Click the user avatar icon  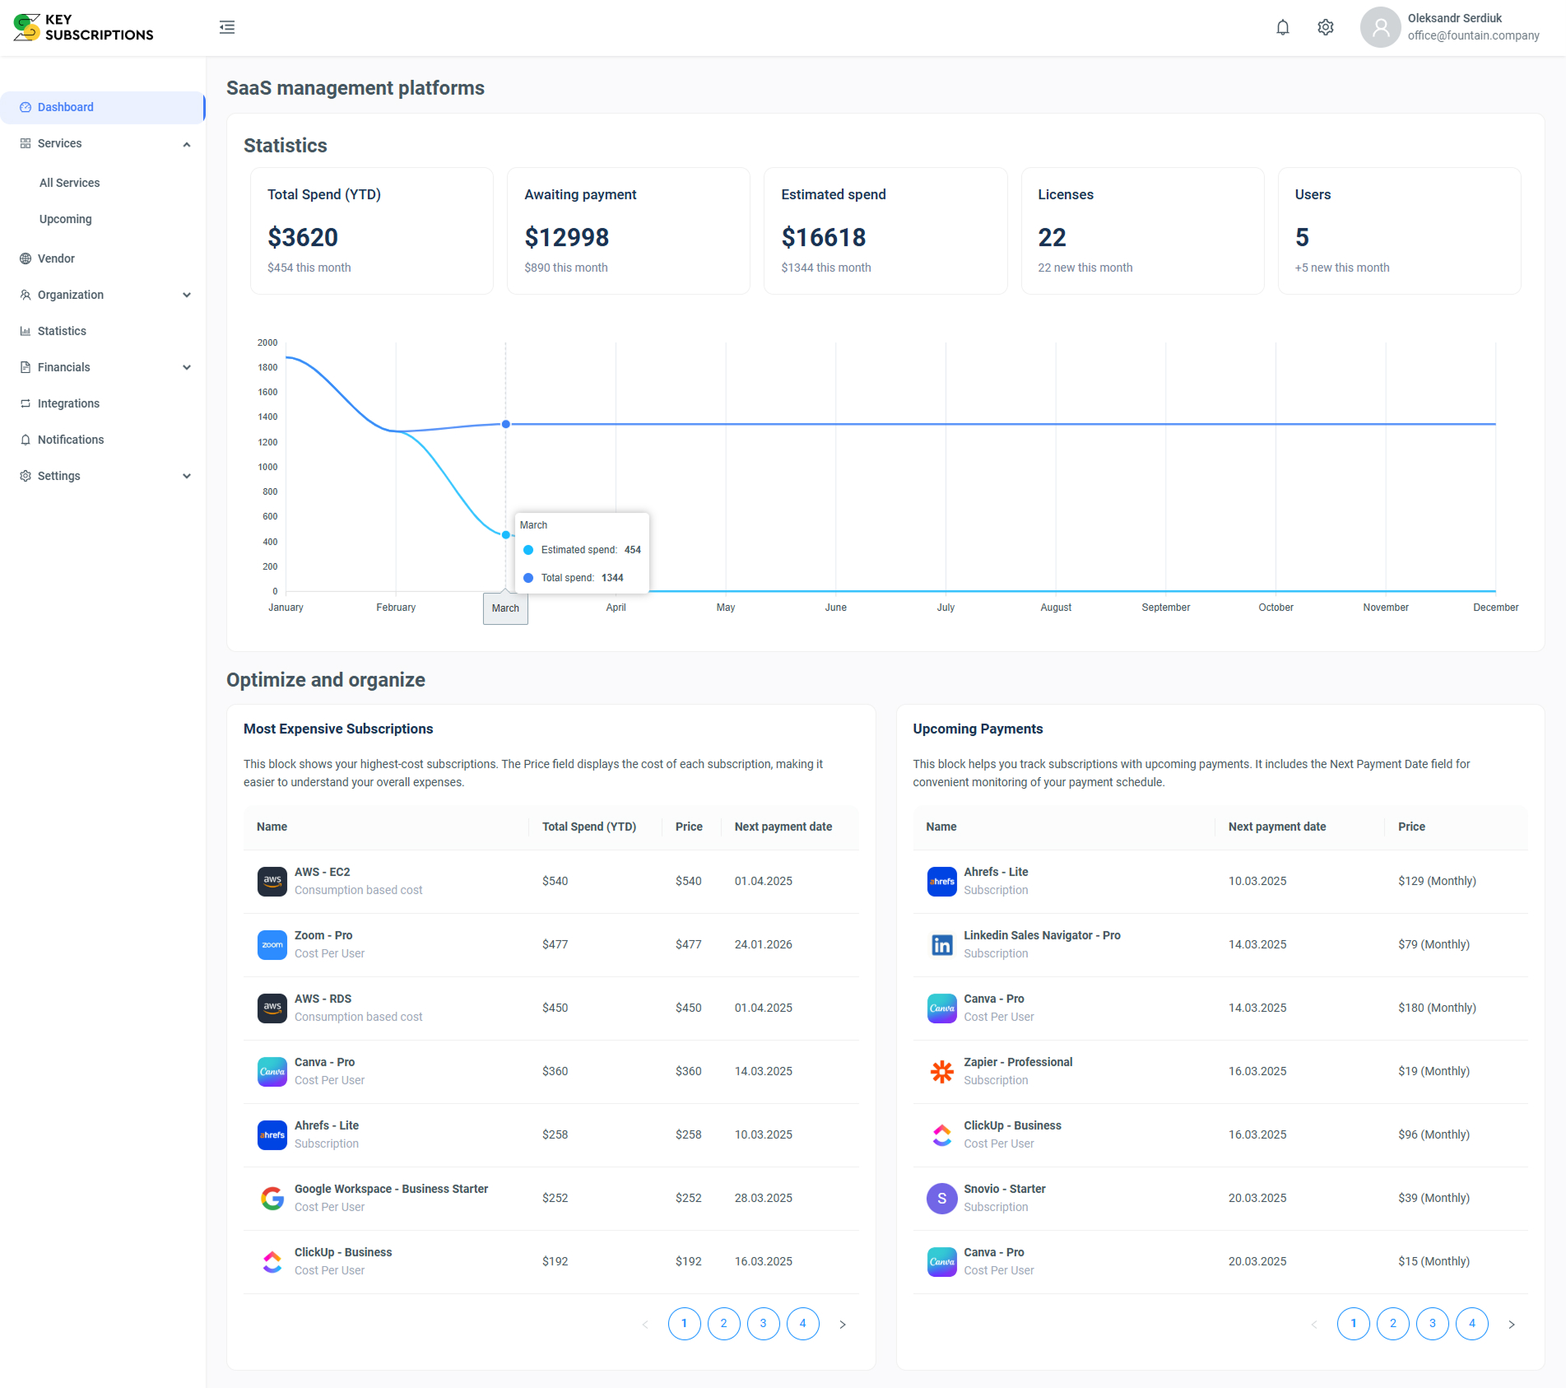pos(1380,27)
